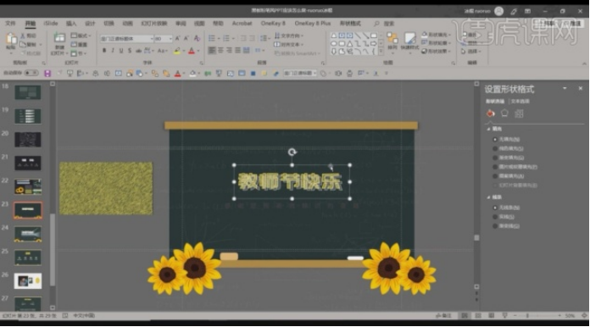Switch to the OneKey 8 Plus tab
Screen dimensions: 590x327
tap(312, 24)
